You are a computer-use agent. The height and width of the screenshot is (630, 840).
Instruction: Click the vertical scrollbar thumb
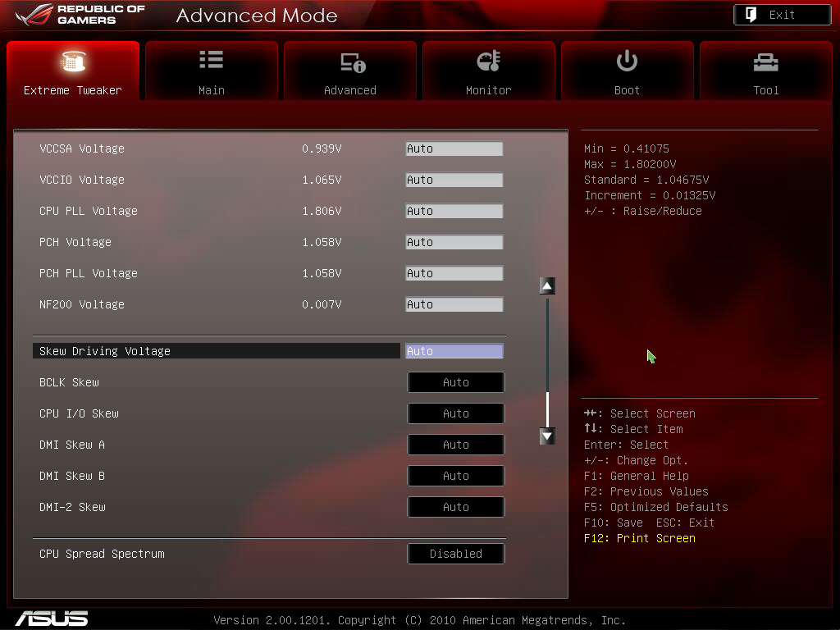tap(547, 409)
